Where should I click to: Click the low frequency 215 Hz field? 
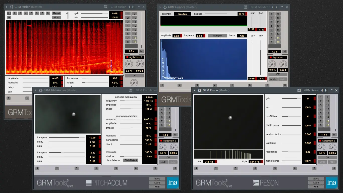[x=208, y=162]
